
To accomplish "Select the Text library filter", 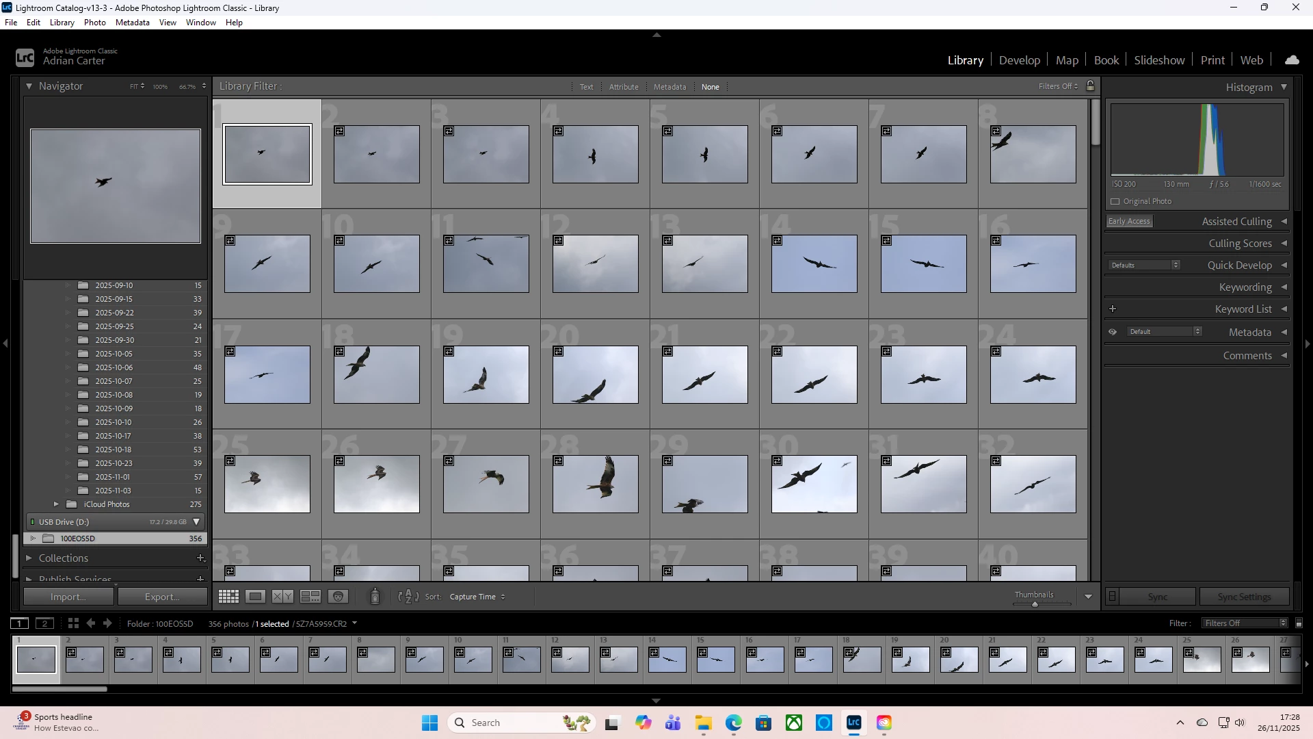I will coord(587,87).
